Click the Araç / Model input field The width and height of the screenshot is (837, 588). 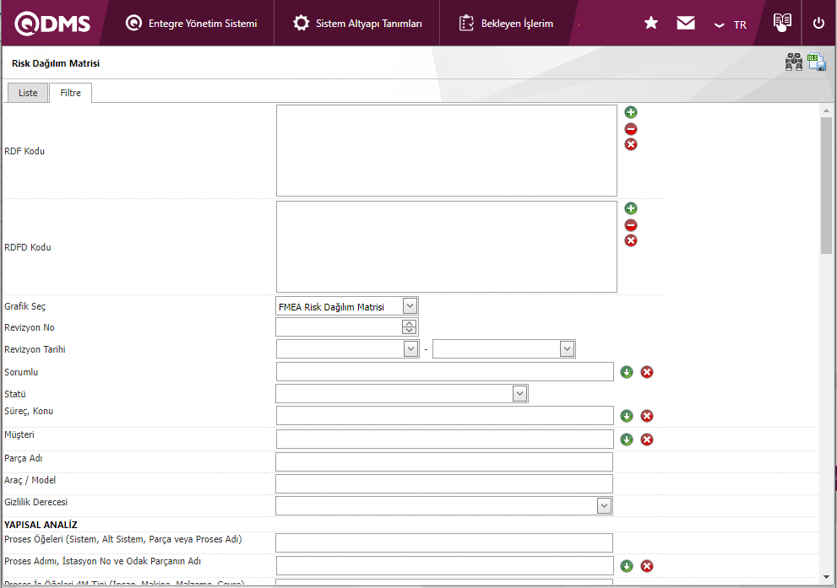pos(444,483)
